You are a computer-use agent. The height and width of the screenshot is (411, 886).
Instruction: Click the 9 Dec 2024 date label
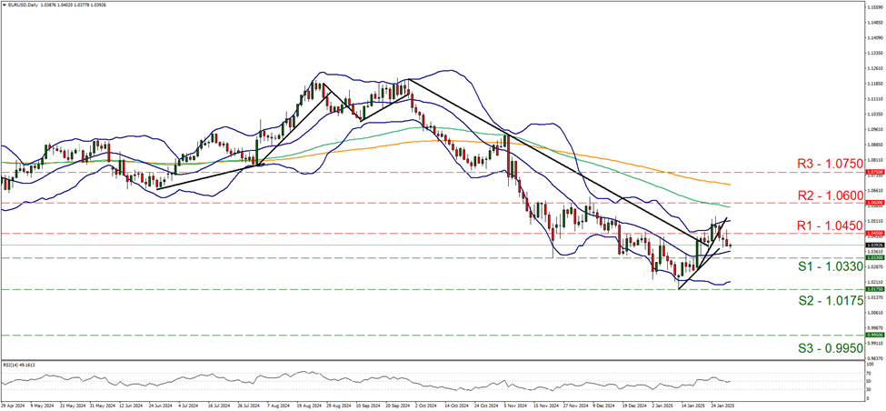pyautogui.click(x=605, y=406)
